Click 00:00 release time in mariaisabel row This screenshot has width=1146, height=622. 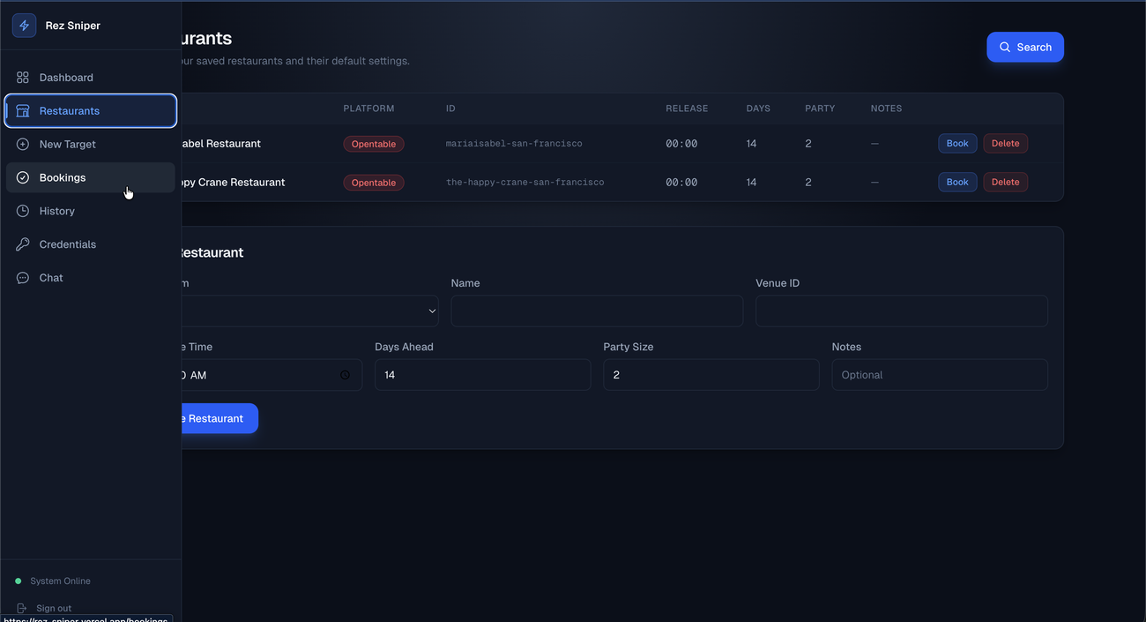(681, 144)
